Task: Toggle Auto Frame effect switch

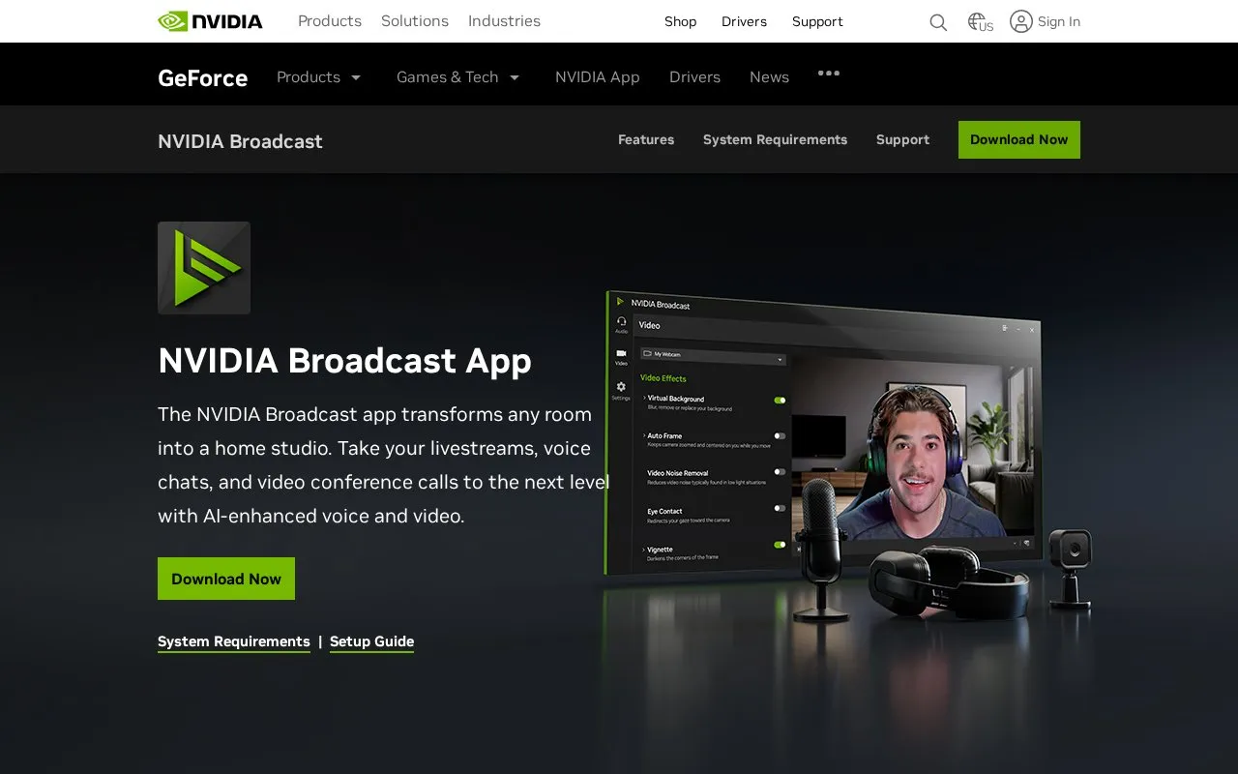Action: click(780, 436)
